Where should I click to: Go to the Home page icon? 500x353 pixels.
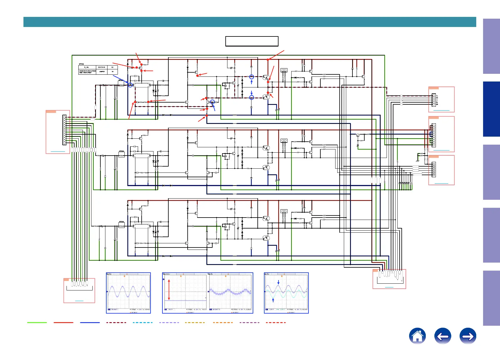pyautogui.click(x=417, y=336)
